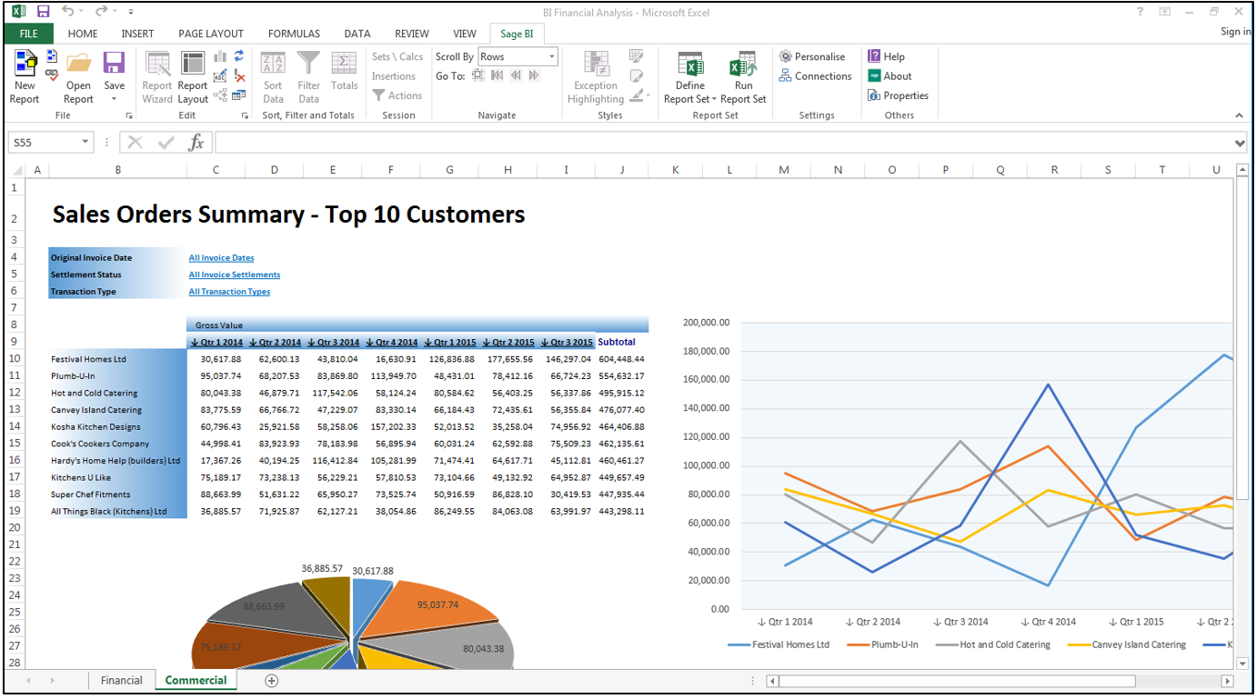Switch to the DATA ribbon tab
The height and width of the screenshot is (699, 1256).
tap(357, 34)
